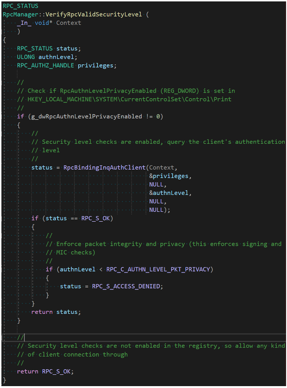Click authnLevel in the comparison condition
287x388 pixels.
[x=77, y=270]
